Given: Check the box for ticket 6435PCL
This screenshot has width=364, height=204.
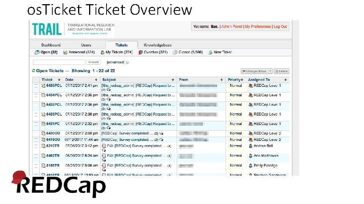Looking at the screenshot, I should click(x=36, y=86).
